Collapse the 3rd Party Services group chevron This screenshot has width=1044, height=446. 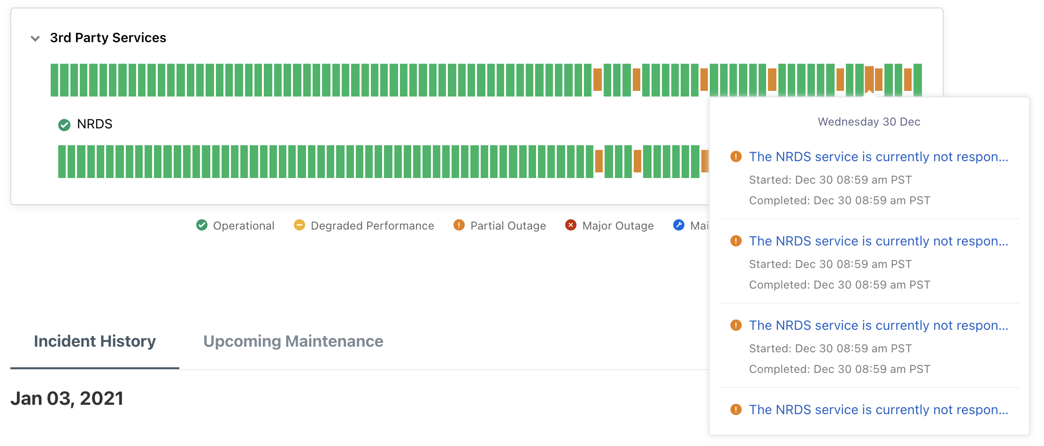coord(35,38)
